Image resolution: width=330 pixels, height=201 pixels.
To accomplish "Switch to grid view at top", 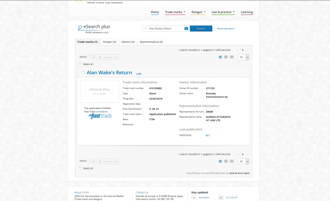I will pyautogui.click(x=232, y=57).
